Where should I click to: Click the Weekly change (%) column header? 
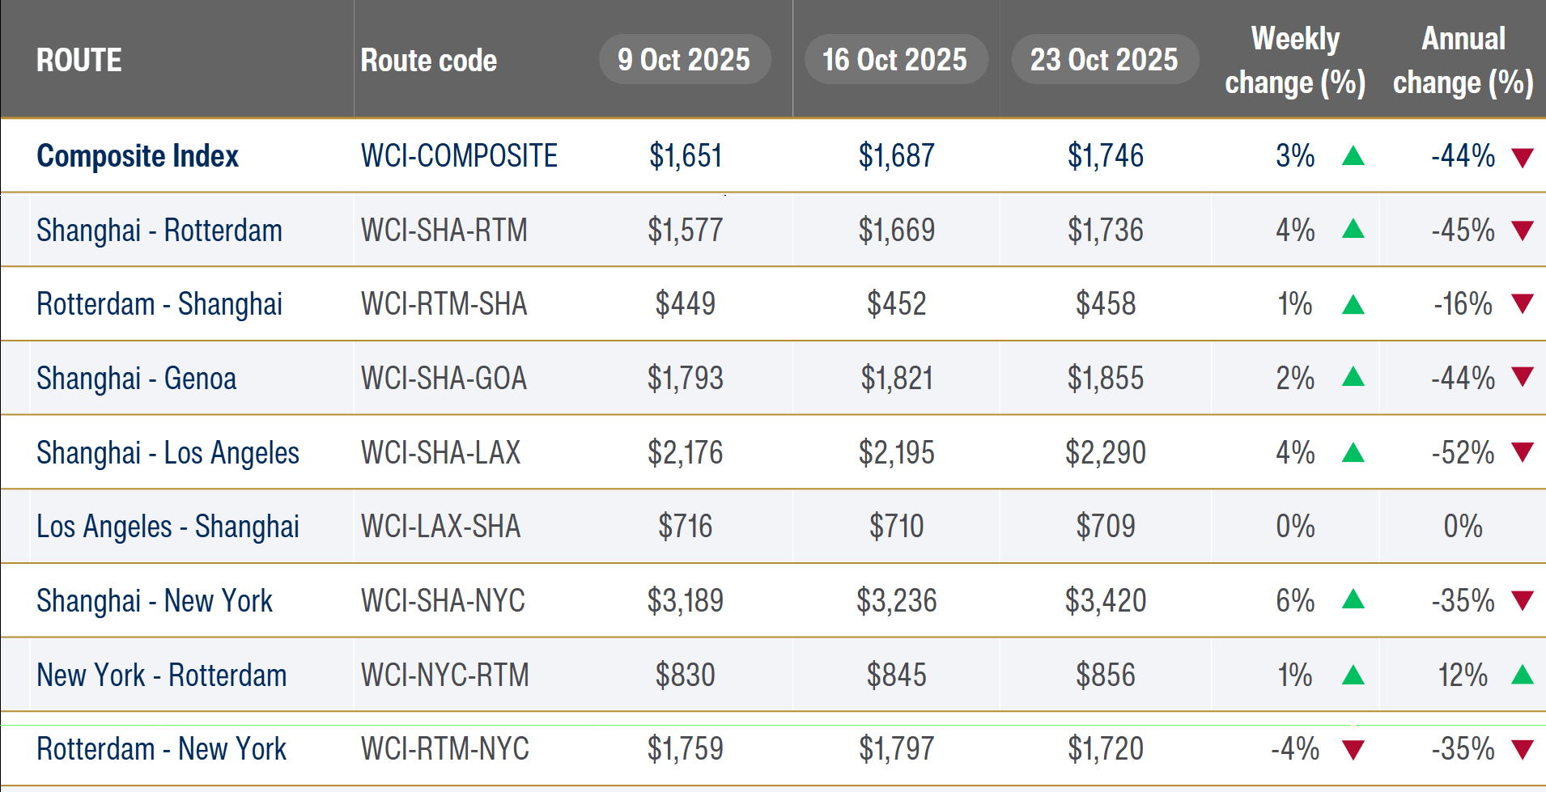point(1295,61)
